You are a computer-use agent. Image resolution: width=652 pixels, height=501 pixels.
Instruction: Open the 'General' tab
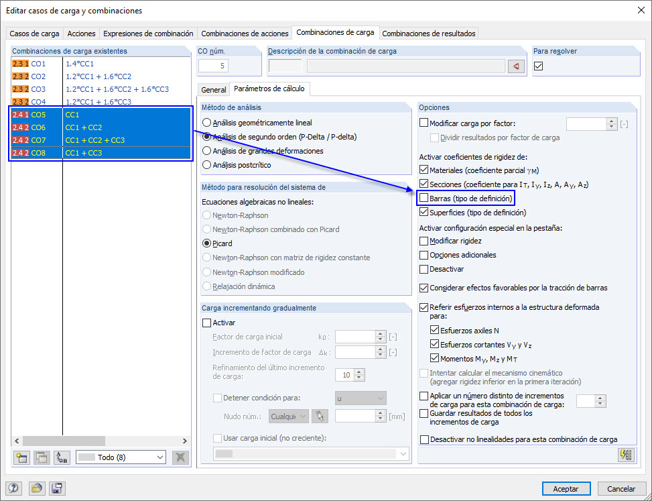pos(213,89)
